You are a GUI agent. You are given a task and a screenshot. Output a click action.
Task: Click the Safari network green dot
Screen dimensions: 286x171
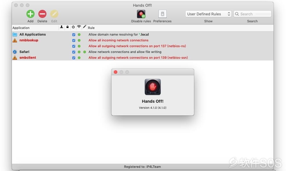point(79,52)
